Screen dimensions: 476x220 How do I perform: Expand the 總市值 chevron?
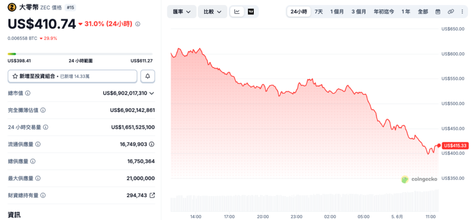(152, 93)
